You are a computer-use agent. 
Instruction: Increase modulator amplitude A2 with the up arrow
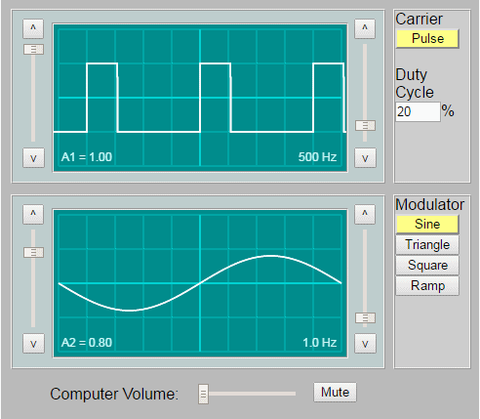(x=33, y=214)
